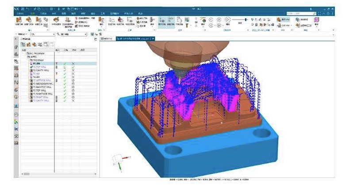Viewport: 349px width, 192px height.
Task: Open the History clock icon in sidebar
Action: pyautogui.click(x=16, y=114)
